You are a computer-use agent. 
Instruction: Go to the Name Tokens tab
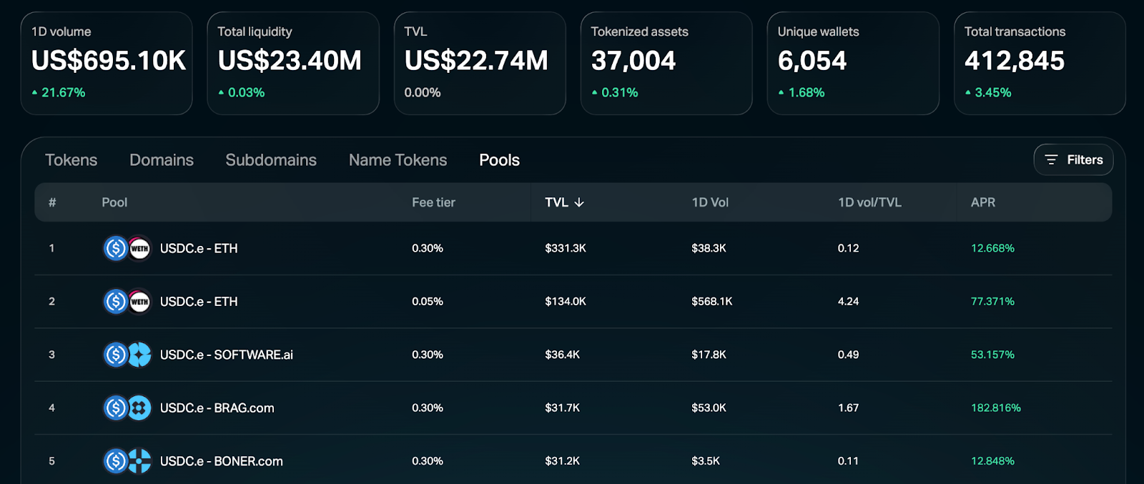398,160
